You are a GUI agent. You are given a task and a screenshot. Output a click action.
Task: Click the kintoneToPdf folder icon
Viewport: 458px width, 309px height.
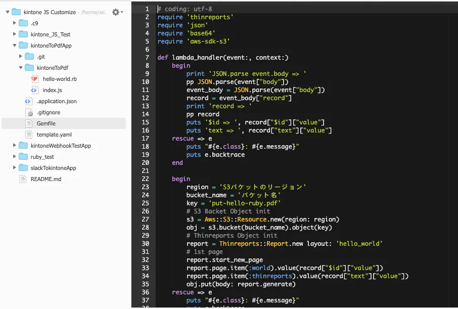pyautogui.click(x=29, y=68)
